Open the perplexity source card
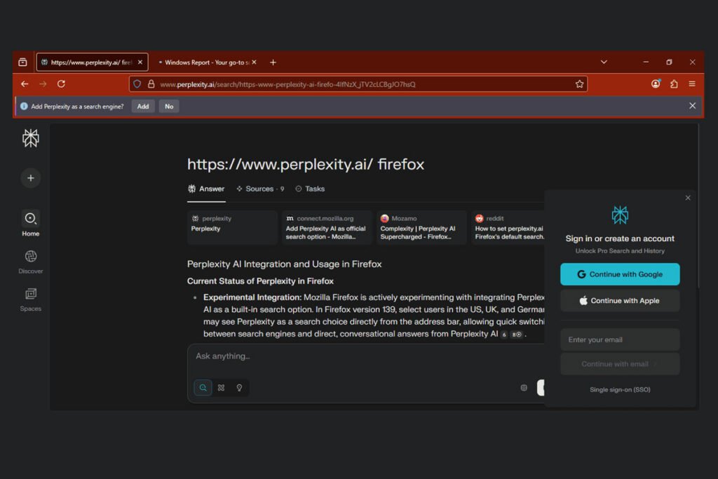Viewport: 718px width, 479px height. click(232, 227)
